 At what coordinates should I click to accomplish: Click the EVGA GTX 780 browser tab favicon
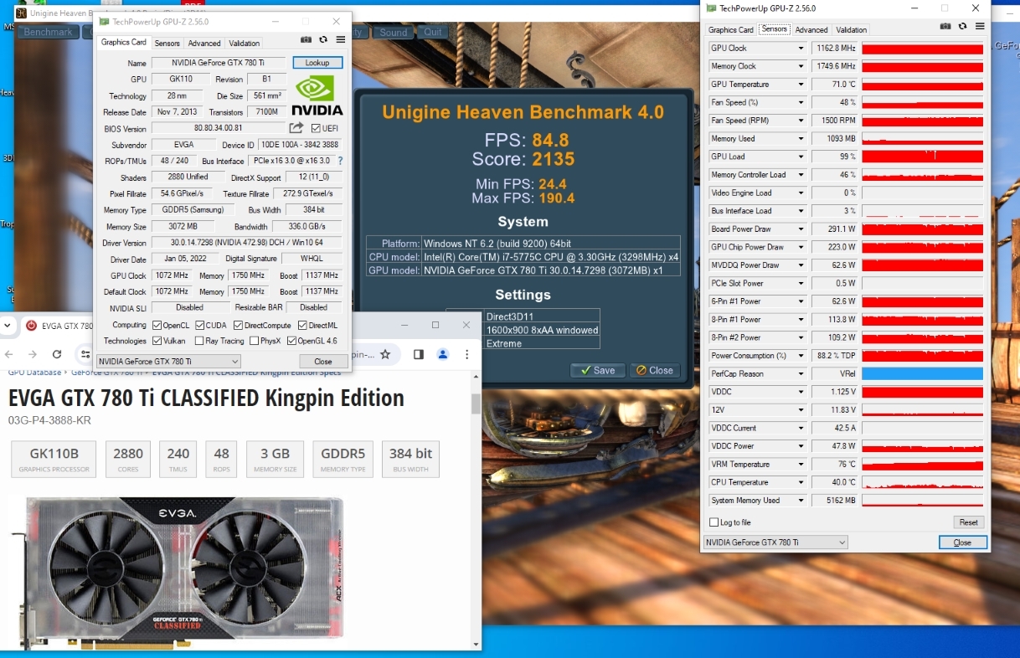(x=32, y=325)
